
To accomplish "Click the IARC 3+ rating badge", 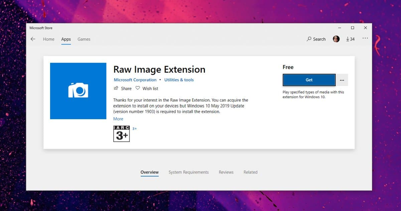I will 121,134.
